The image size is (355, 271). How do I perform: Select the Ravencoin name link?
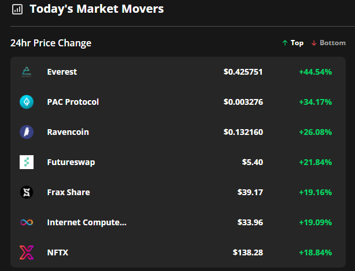click(68, 132)
